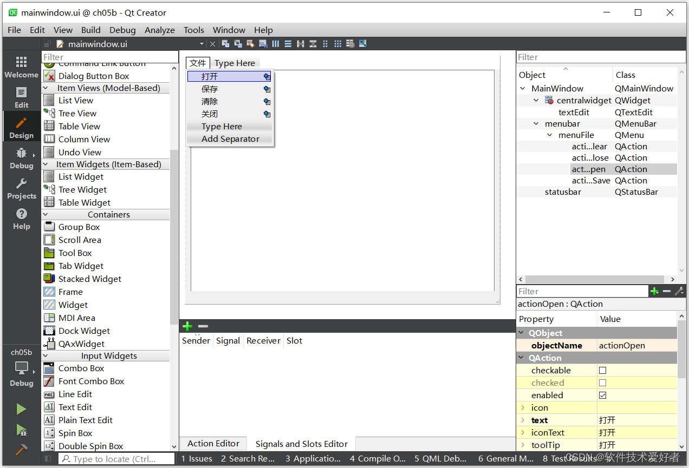Start debugging with the run-bug icon
The image size is (689, 468).
click(21, 431)
